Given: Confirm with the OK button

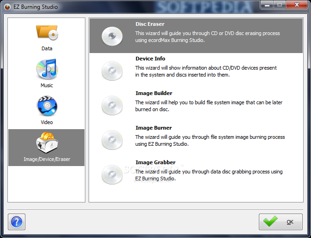Looking at the screenshot, I should [281, 222].
